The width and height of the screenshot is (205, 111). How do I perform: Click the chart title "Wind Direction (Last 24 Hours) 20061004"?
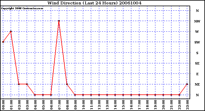coord(94,3)
